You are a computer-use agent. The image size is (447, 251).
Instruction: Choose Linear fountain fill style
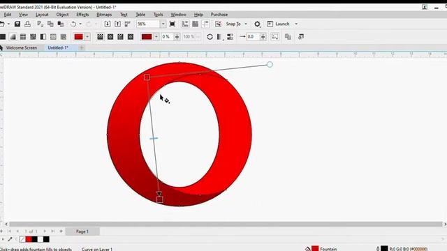pyautogui.click(x=100, y=37)
